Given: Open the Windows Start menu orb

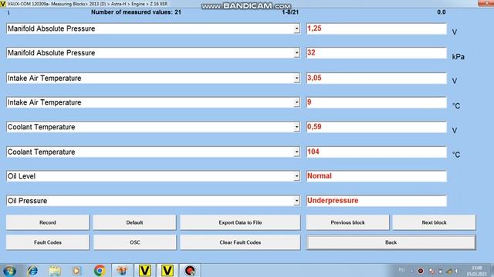Looking at the screenshot, I should (10, 270).
